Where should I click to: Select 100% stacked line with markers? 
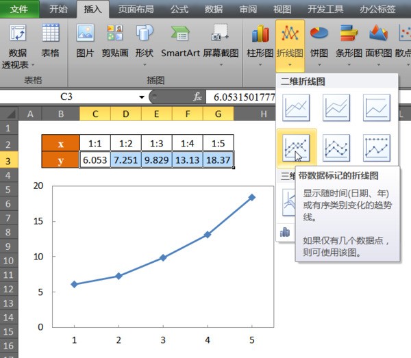[377, 148]
